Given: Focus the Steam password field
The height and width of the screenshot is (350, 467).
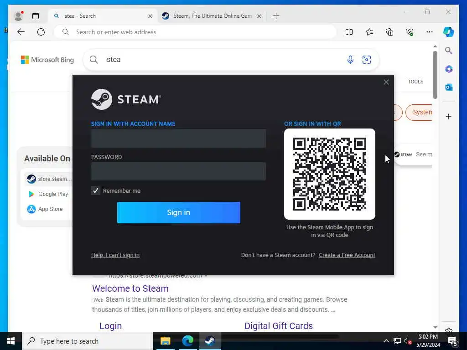Looking at the screenshot, I should [x=178, y=171].
